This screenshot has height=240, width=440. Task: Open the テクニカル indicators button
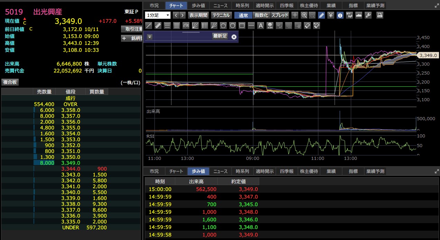click(221, 15)
